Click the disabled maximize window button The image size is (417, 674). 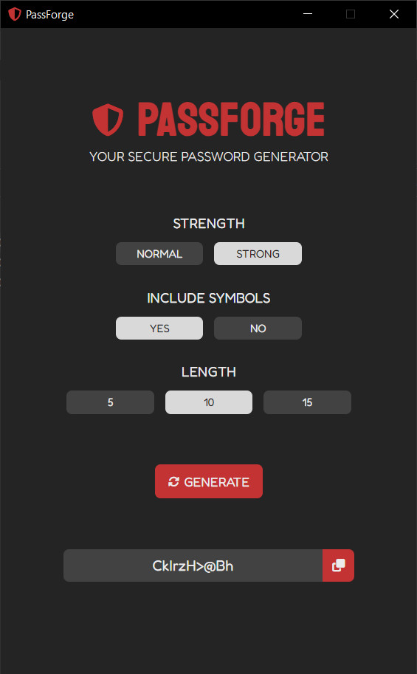click(351, 14)
